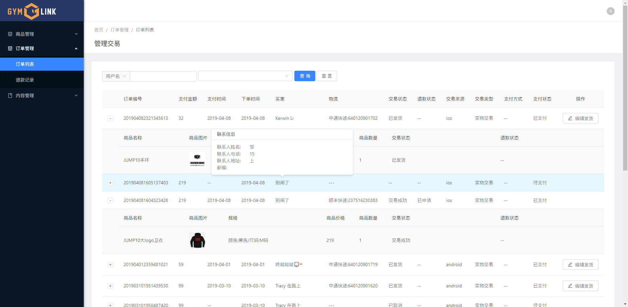The height and width of the screenshot is (307, 628).
Task: Click order number 201903101950487420
Action: 146,305
